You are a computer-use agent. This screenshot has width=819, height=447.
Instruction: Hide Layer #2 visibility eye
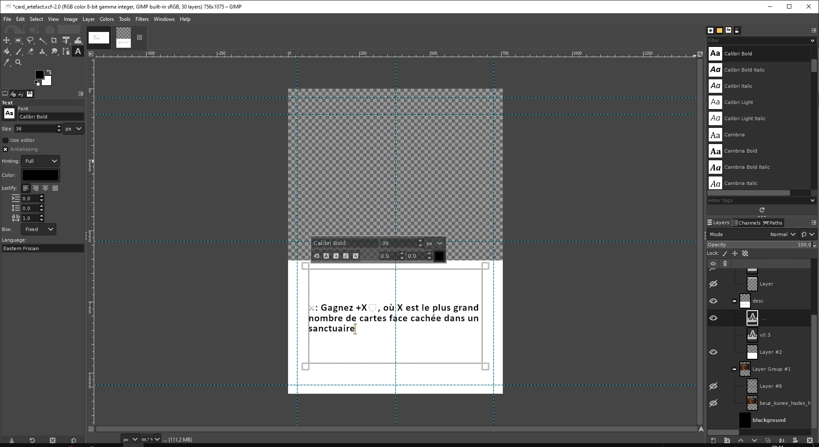[713, 352]
